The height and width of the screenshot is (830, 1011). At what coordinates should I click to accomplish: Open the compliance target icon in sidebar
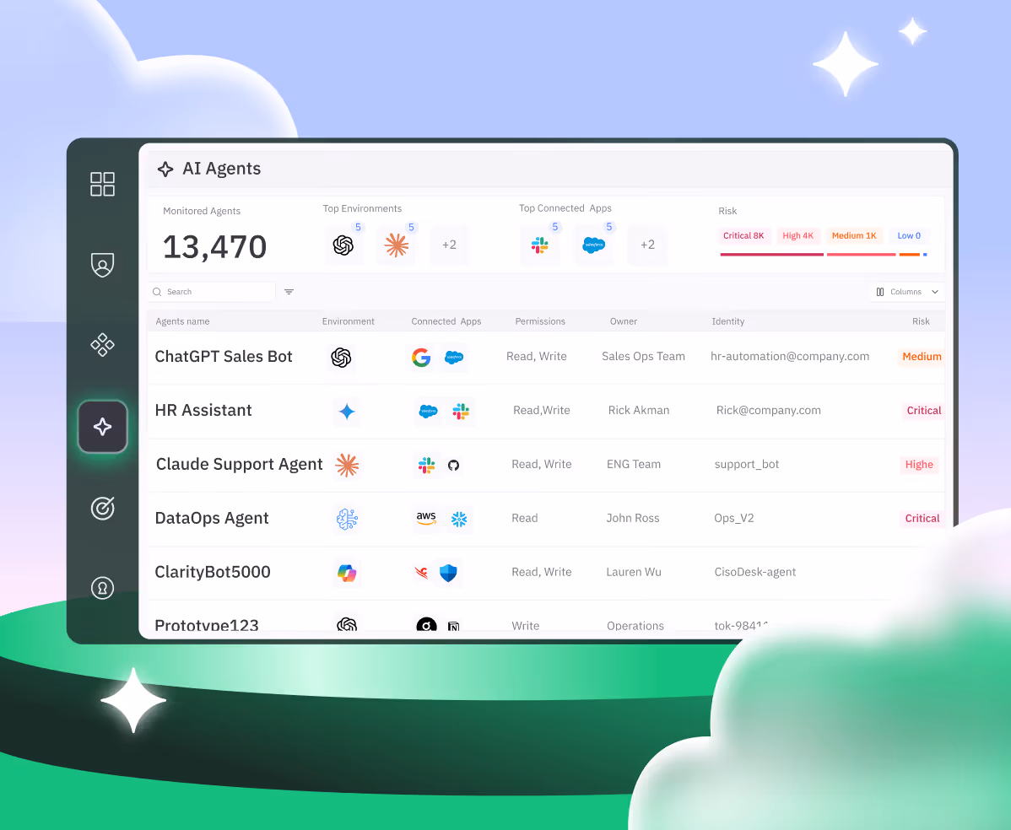102,508
